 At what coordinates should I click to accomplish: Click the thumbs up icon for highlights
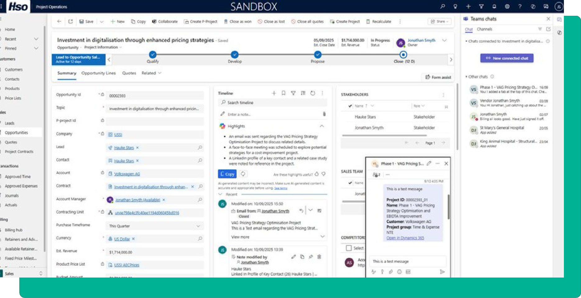point(316,174)
